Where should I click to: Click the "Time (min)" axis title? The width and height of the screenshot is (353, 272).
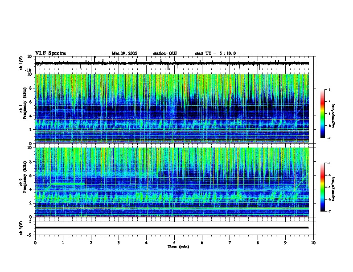click(x=178, y=247)
